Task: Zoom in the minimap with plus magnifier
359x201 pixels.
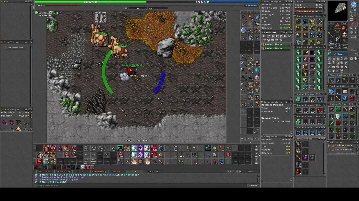Action: coord(351,16)
